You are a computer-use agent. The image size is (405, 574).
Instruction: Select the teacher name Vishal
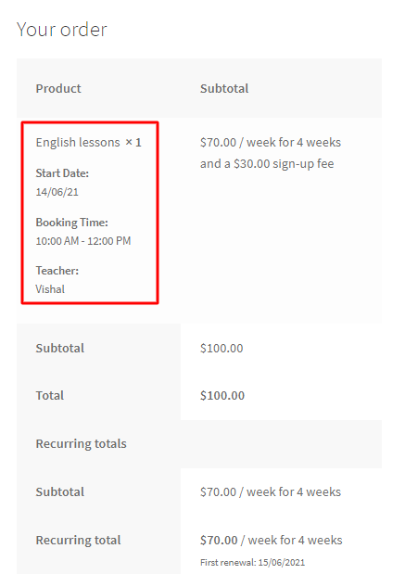coord(50,289)
